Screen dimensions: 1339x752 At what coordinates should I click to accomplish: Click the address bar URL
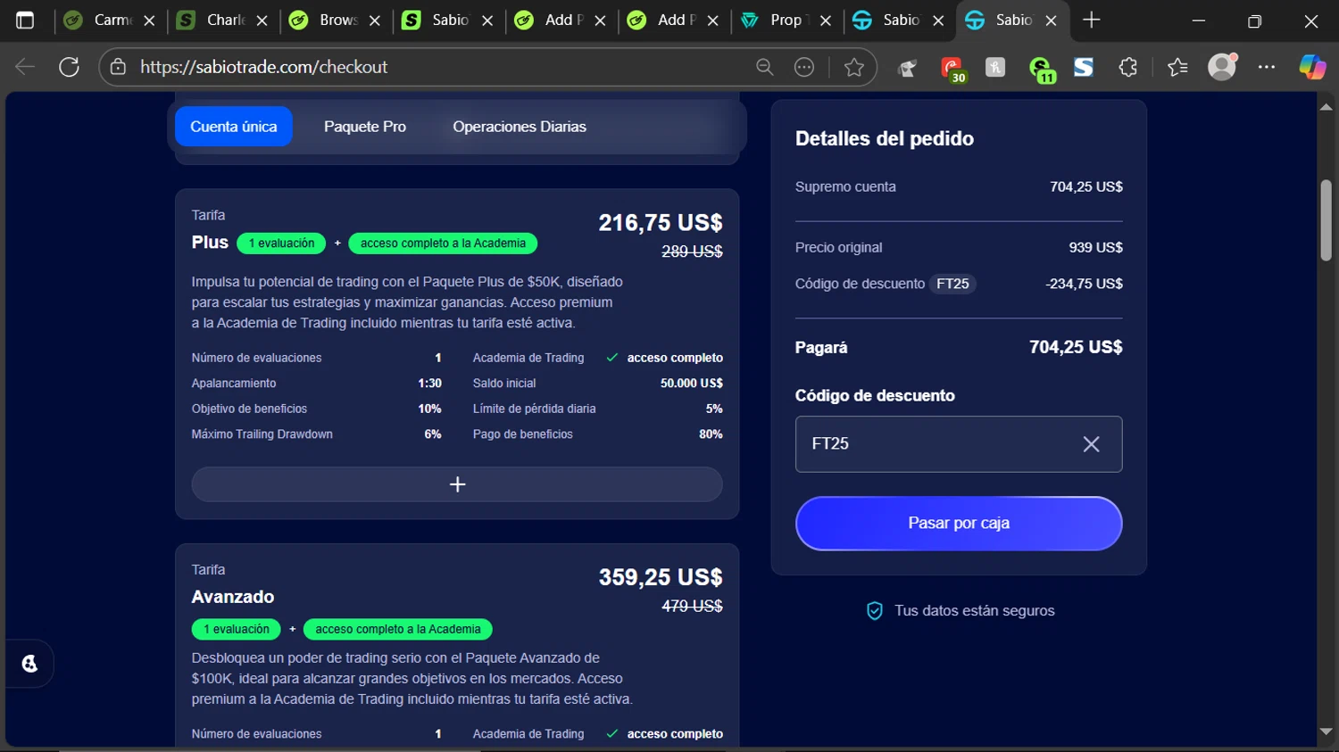(264, 67)
